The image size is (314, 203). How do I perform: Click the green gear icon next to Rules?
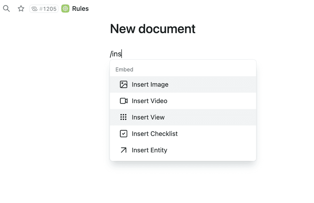point(65,9)
